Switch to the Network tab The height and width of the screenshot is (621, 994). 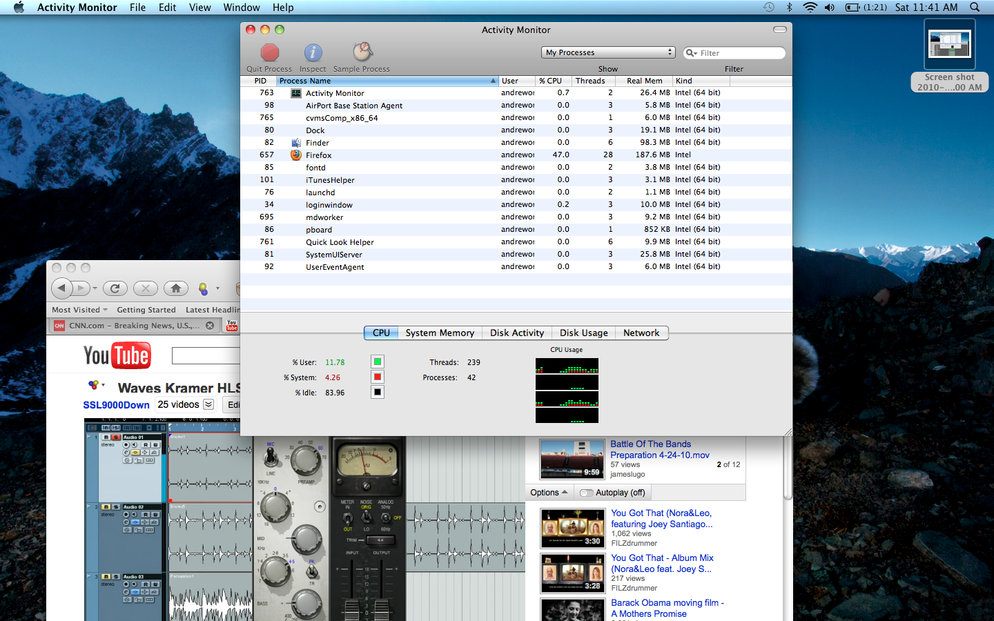point(641,333)
